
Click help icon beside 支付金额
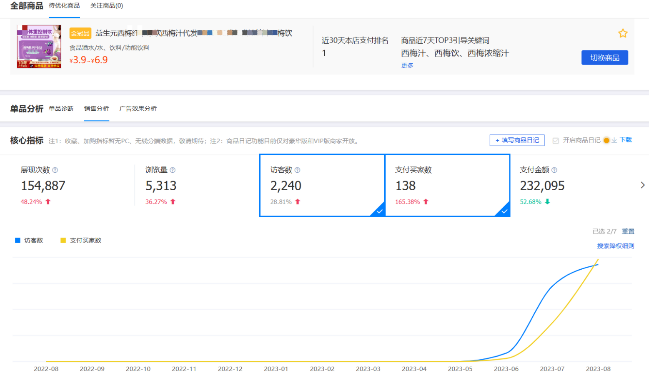click(x=554, y=170)
